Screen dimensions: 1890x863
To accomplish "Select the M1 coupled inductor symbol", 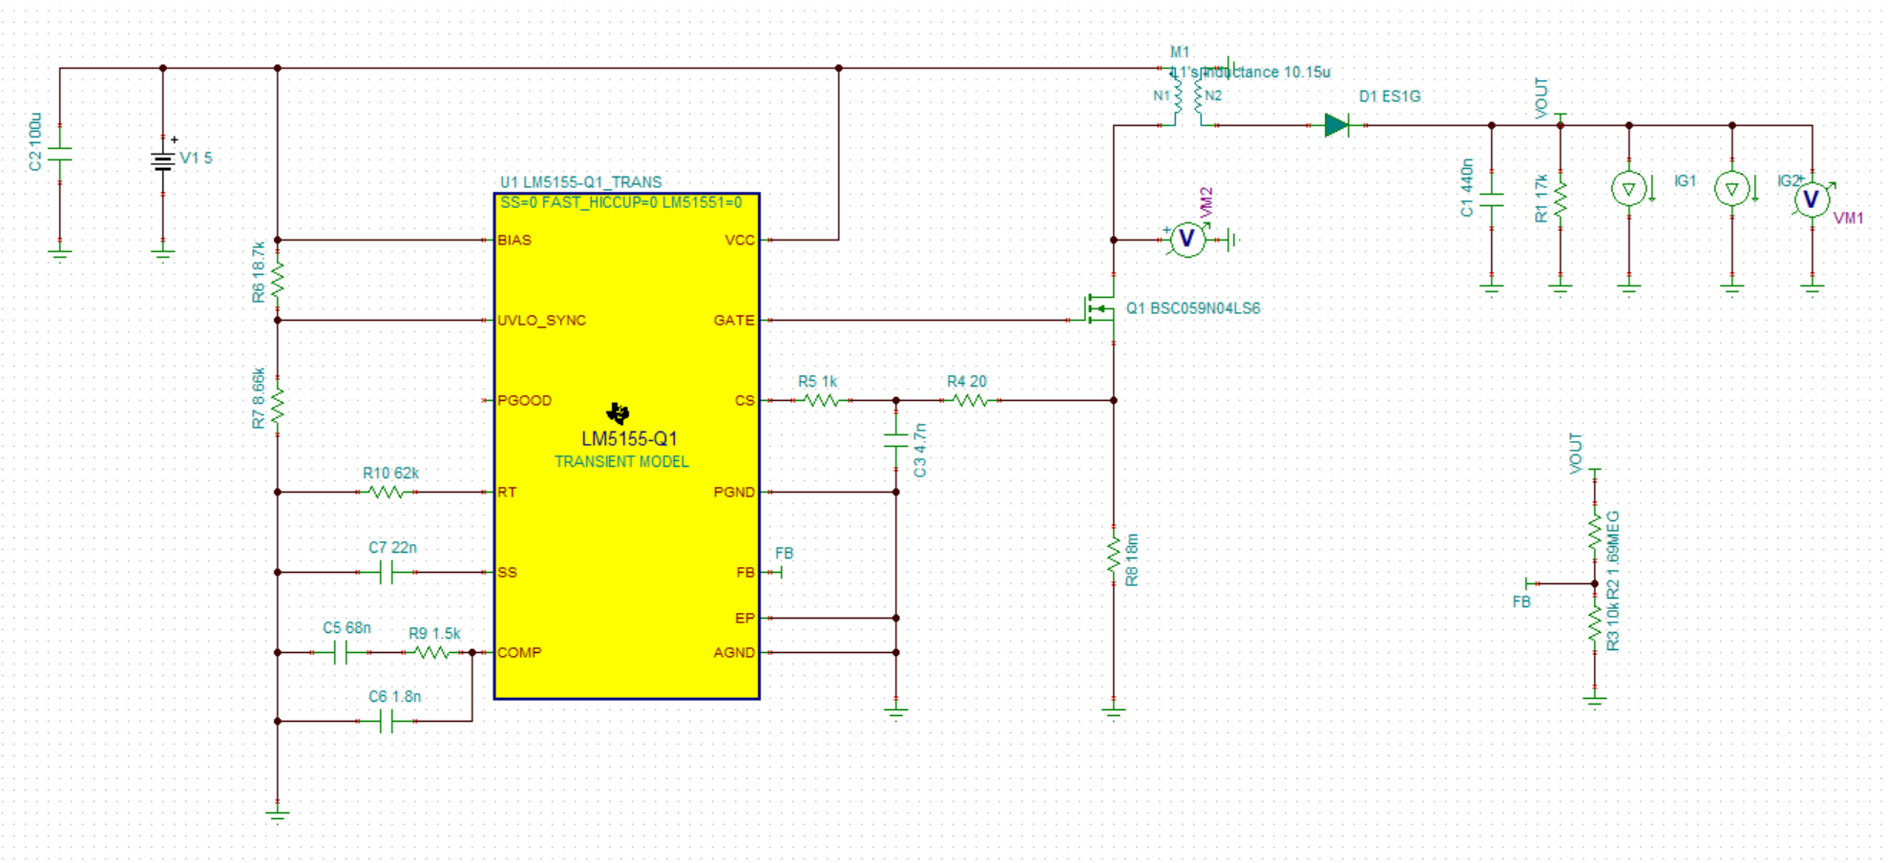I will [x=1189, y=95].
